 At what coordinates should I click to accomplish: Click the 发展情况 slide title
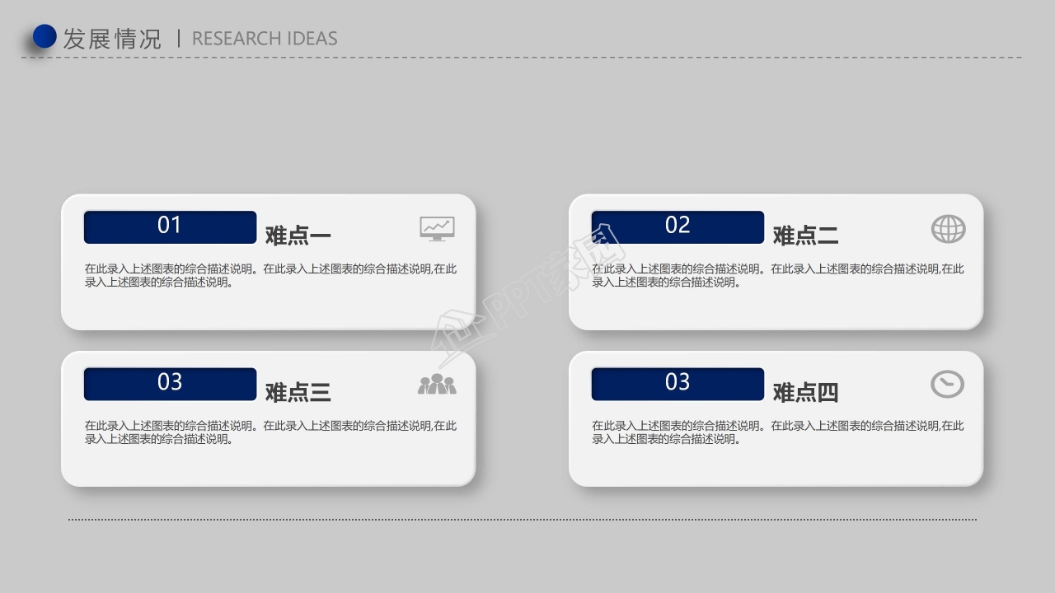pos(112,37)
